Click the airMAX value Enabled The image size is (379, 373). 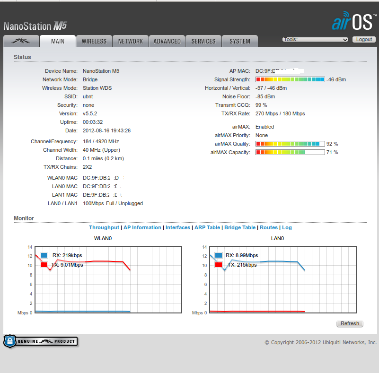(264, 127)
